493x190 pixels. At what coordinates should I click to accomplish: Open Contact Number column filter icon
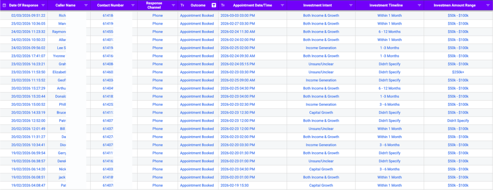pyautogui.click(x=133, y=5)
